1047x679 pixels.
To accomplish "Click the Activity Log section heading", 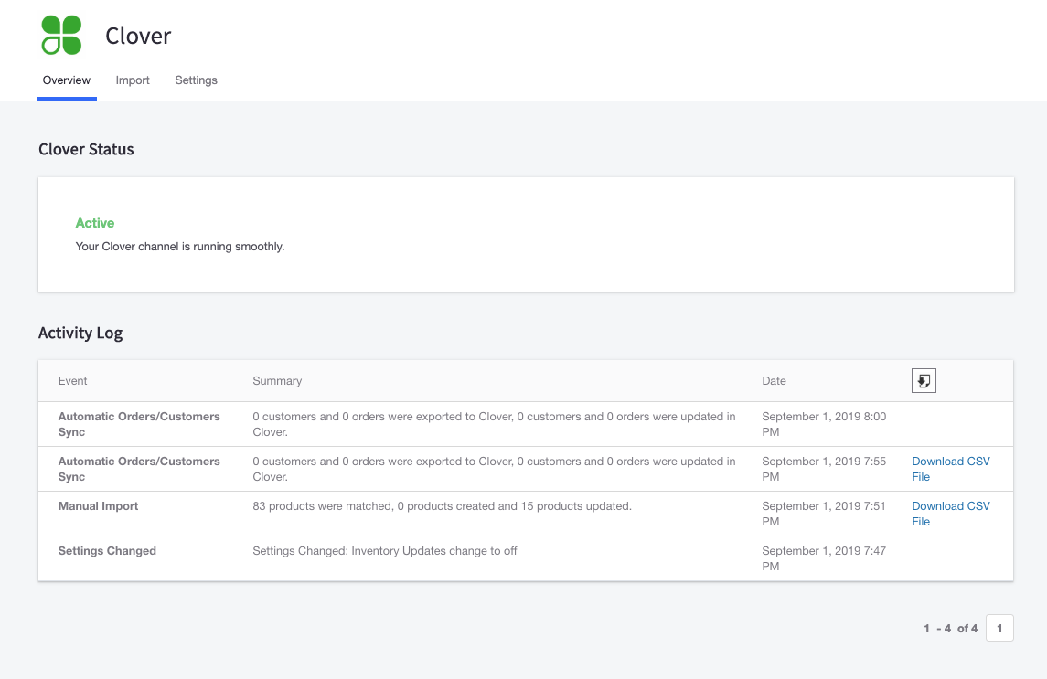I will click(80, 334).
